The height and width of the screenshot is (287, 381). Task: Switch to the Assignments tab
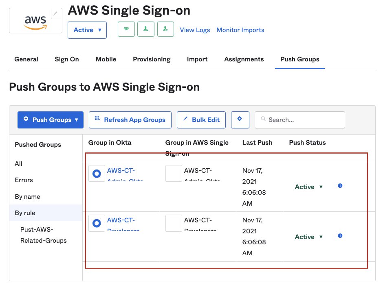click(244, 59)
